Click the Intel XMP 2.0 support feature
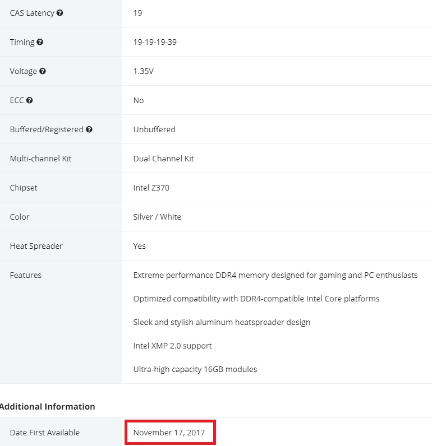 pos(172,346)
